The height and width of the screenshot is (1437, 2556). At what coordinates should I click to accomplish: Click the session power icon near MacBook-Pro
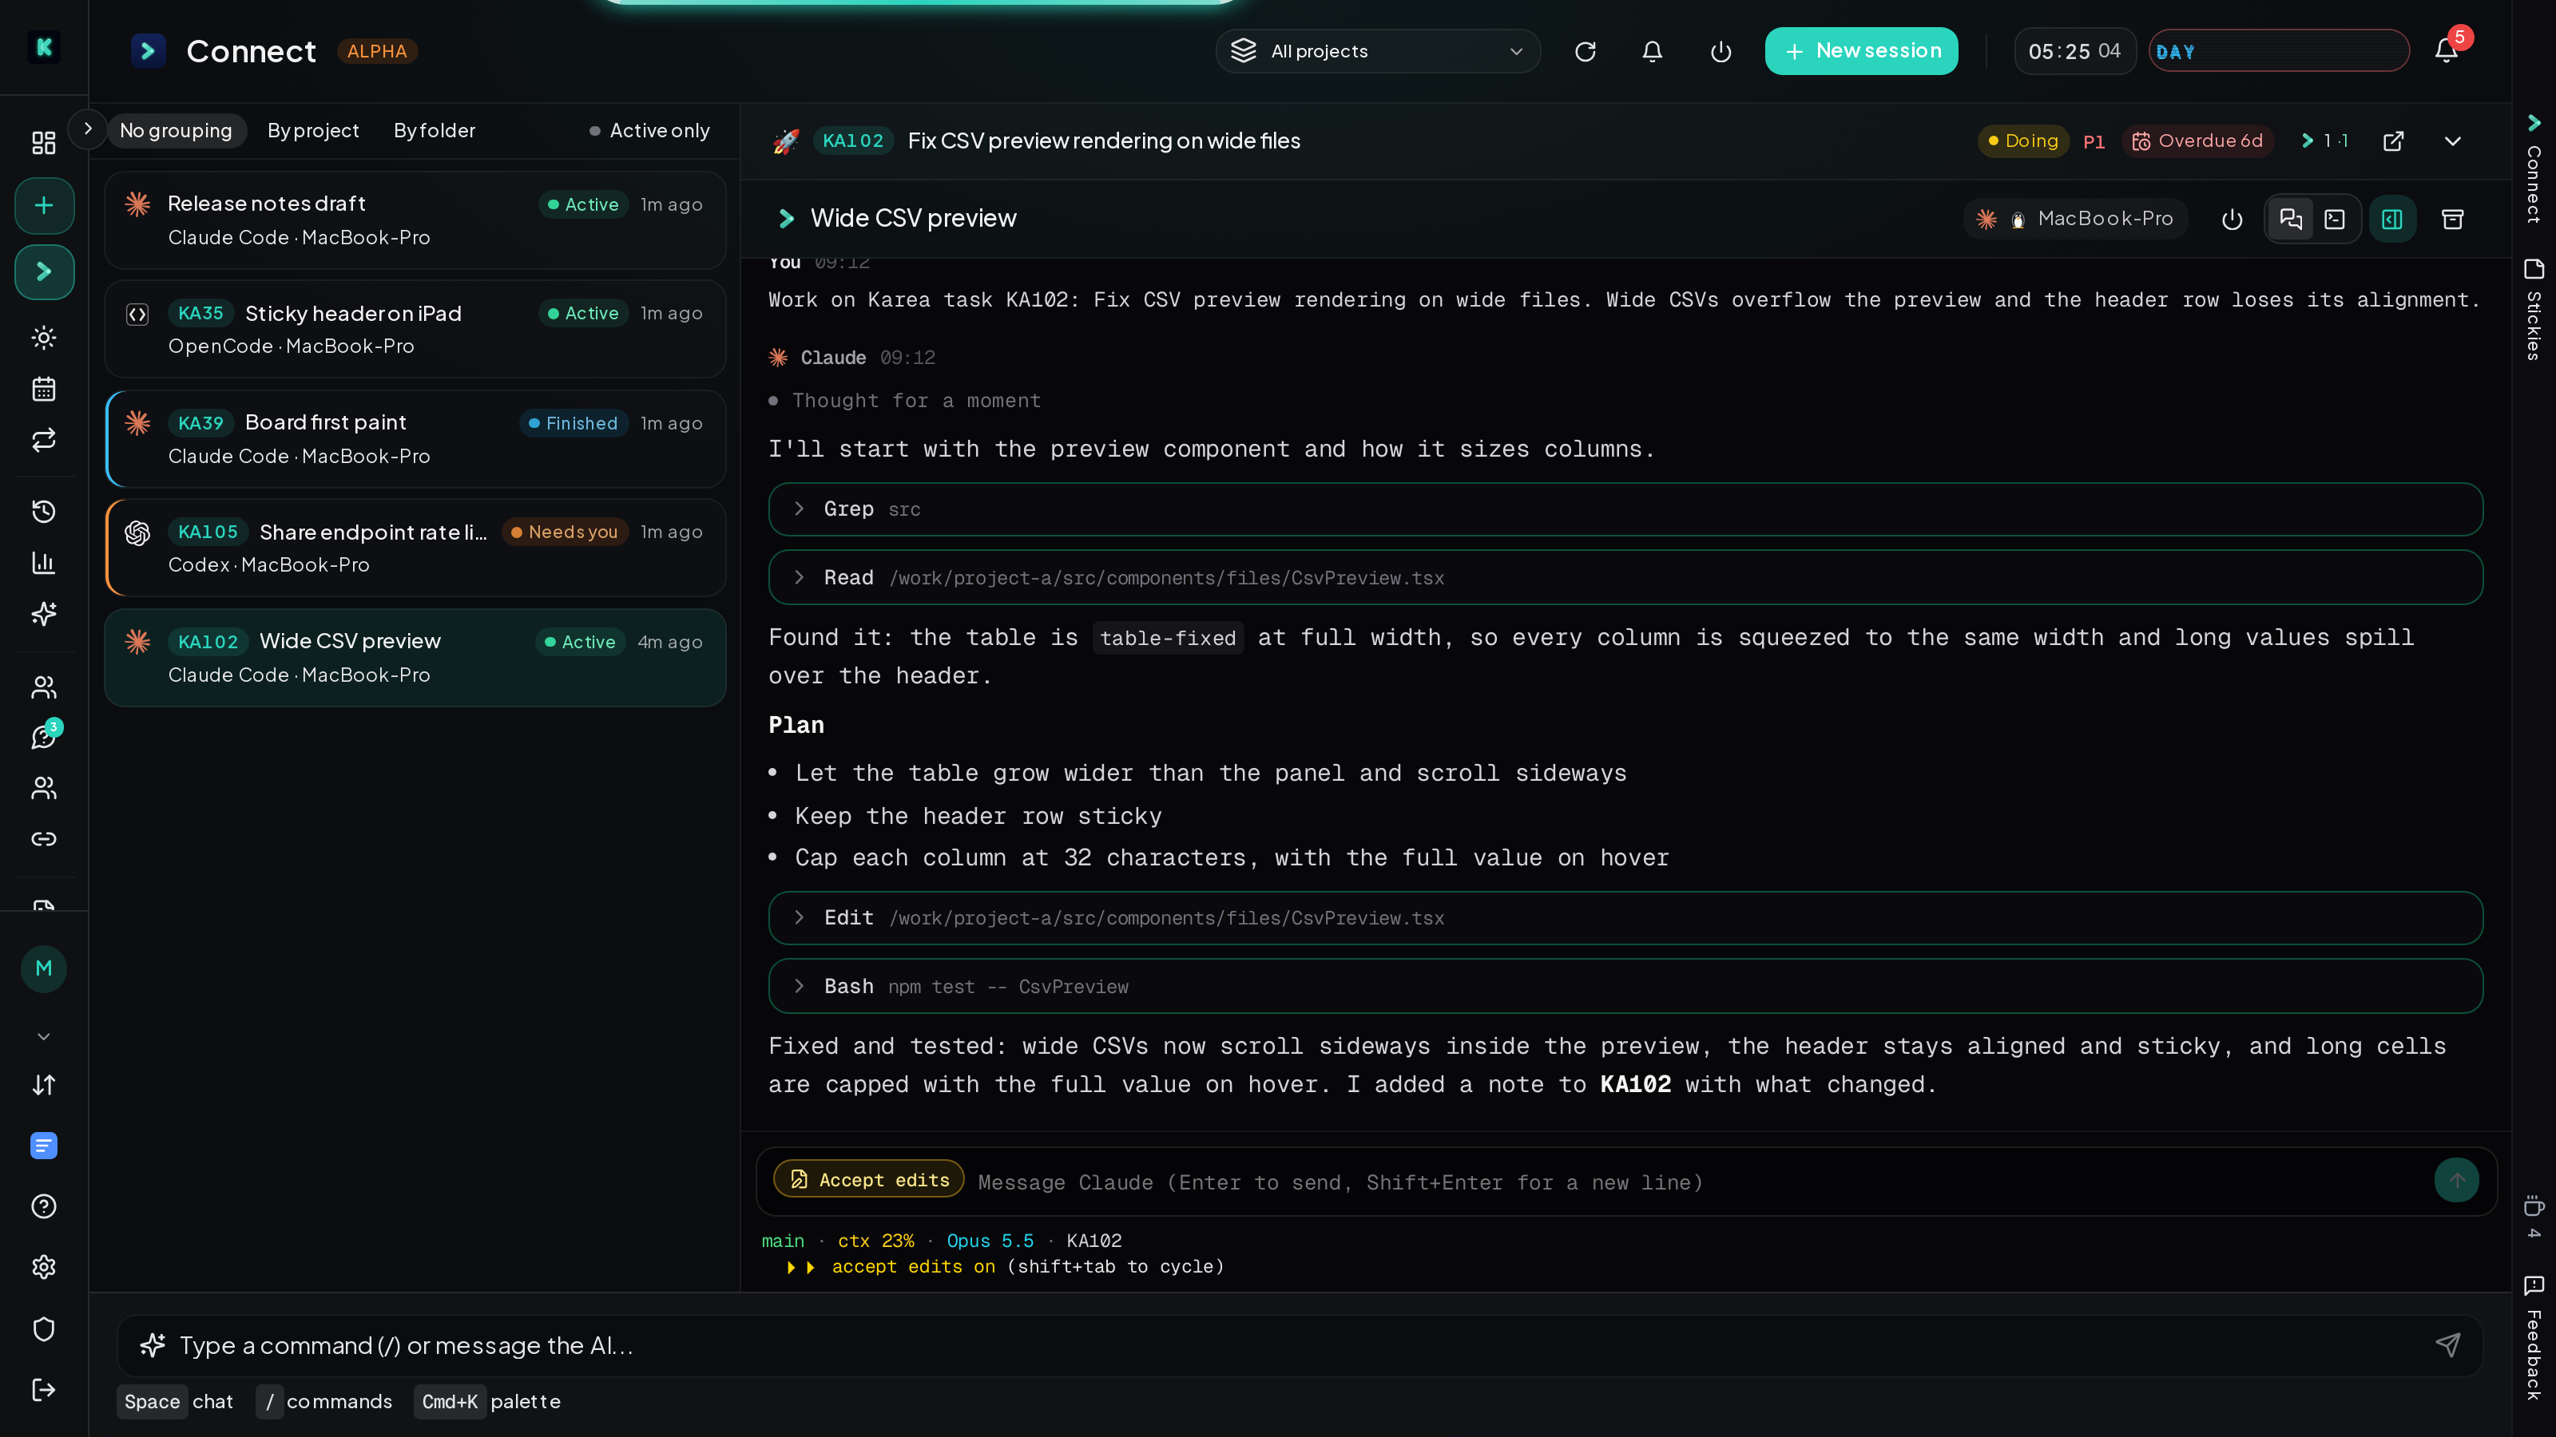[x=2232, y=220]
